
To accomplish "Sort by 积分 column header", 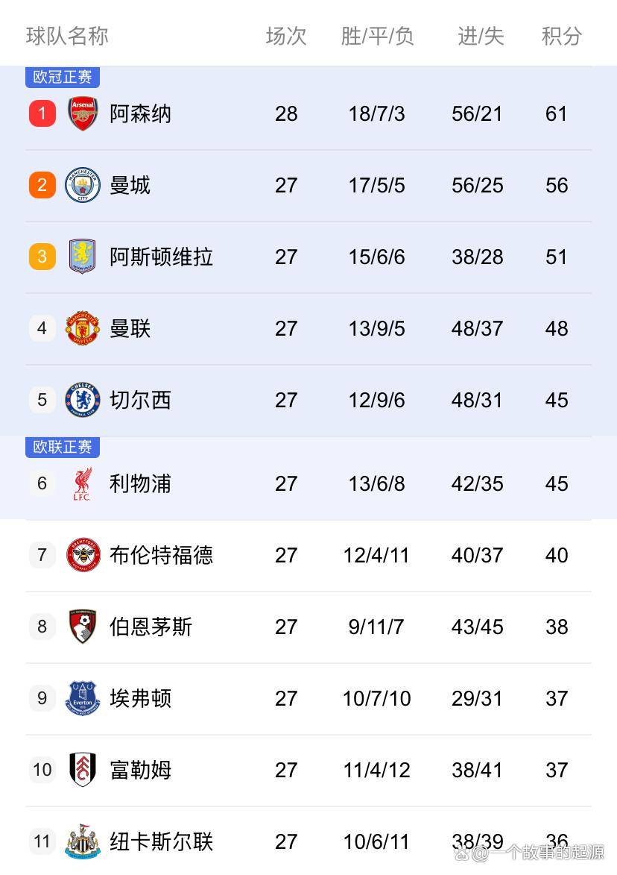I will 561,36.
